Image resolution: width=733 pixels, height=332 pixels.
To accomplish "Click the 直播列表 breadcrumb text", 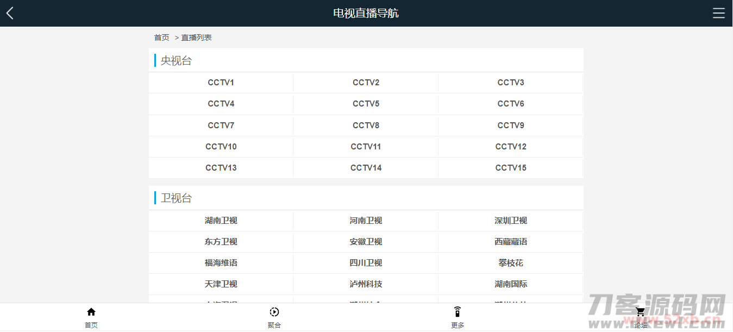I will coord(197,37).
